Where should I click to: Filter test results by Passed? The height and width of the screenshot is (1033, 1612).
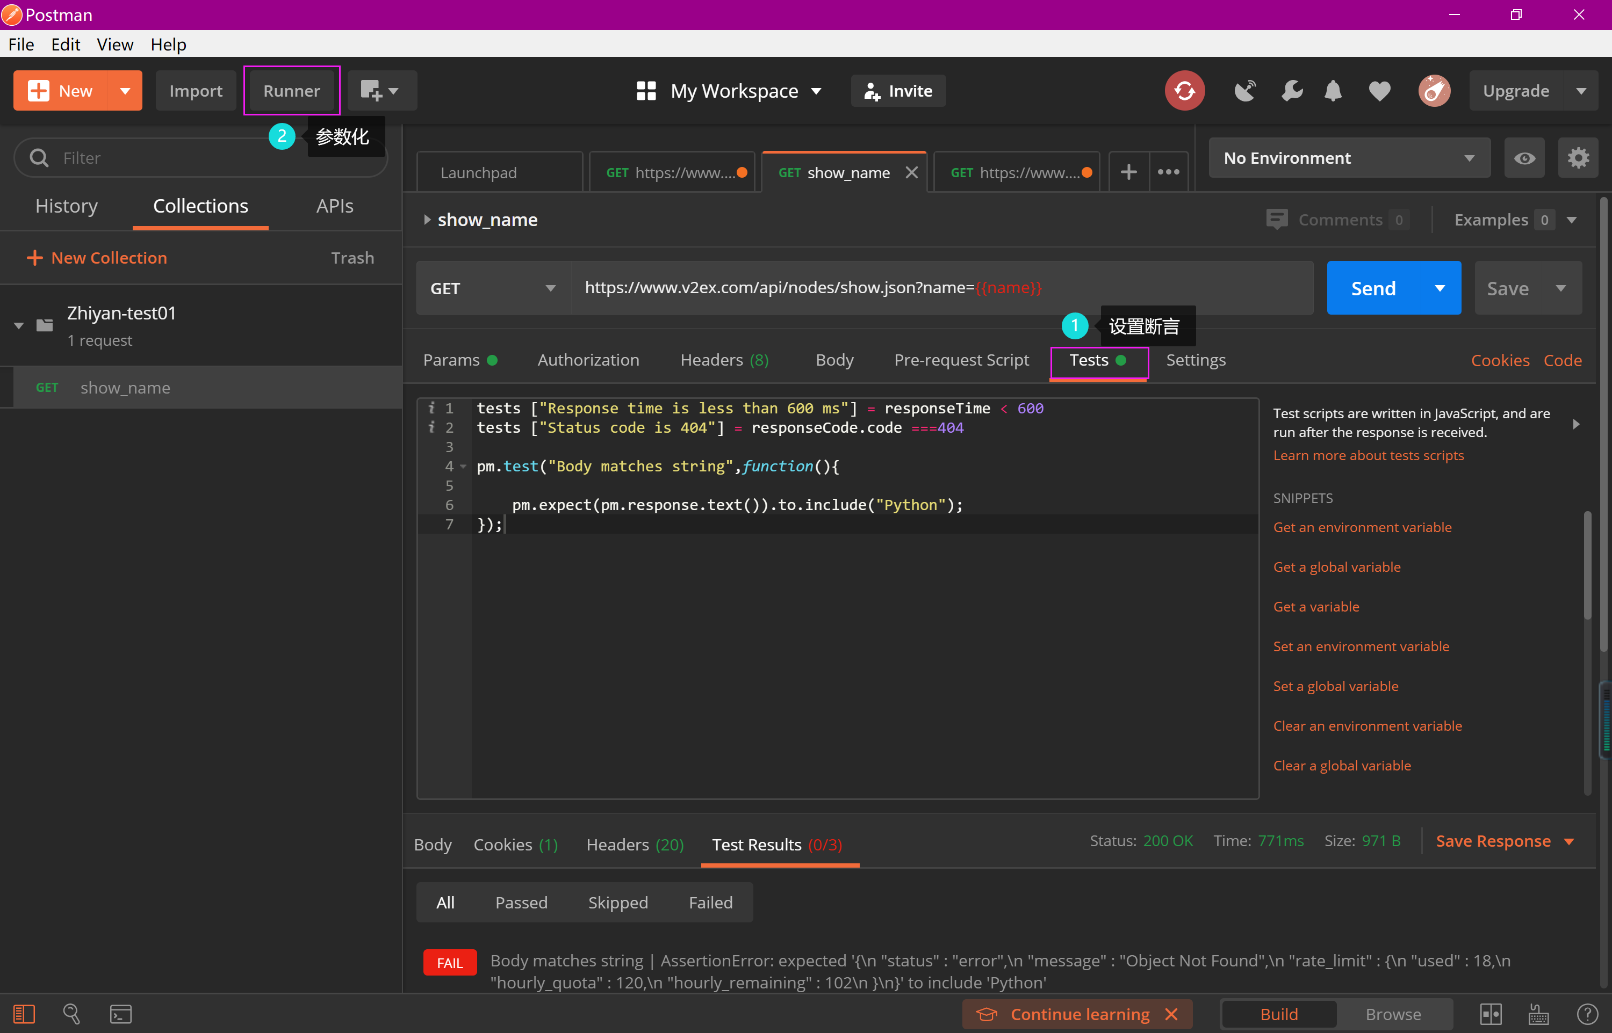pyautogui.click(x=521, y=902)
